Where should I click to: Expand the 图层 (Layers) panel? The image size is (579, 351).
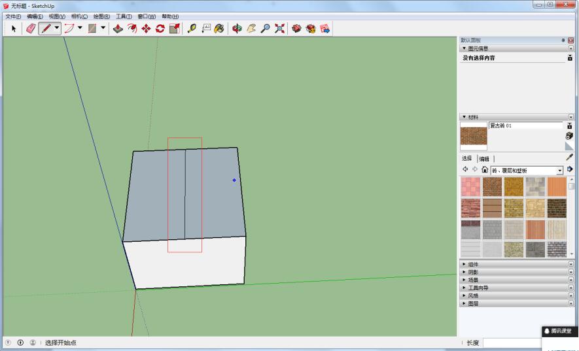[473, 303]
